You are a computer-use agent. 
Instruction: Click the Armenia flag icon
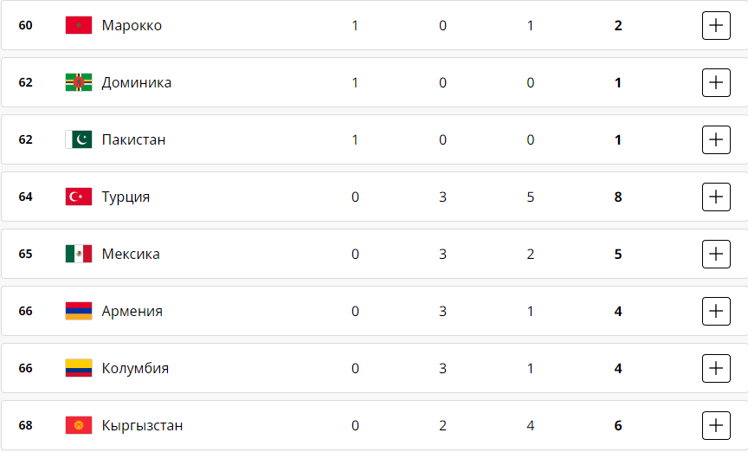[x=78, y=311]
